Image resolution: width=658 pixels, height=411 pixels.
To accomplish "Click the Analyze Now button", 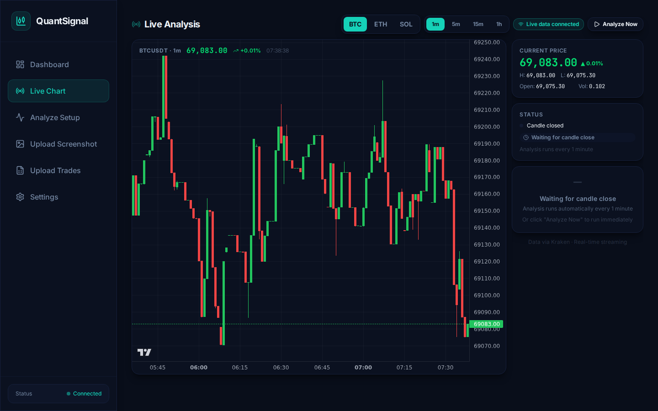I will point(616,24).
